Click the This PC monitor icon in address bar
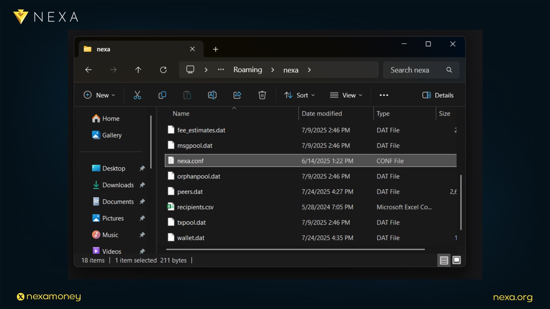 click(190, 70)
